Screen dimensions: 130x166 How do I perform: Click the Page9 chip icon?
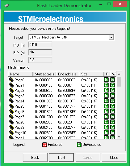point(11,127)
